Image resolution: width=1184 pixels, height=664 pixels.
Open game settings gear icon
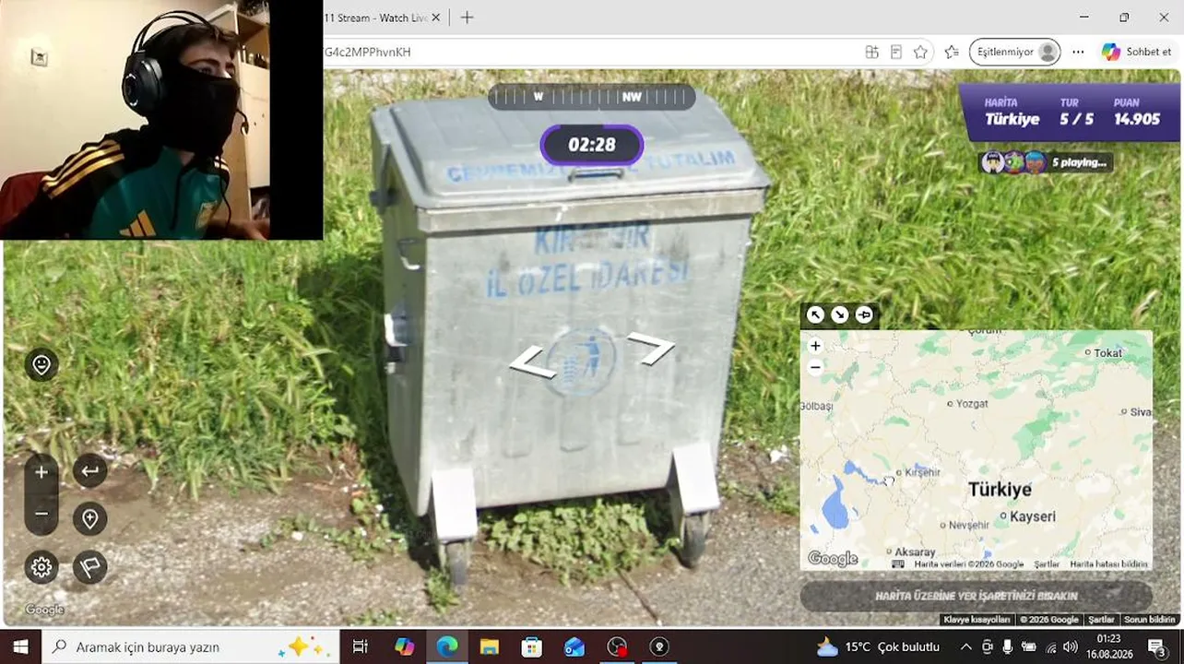click(x=41, y=567)
